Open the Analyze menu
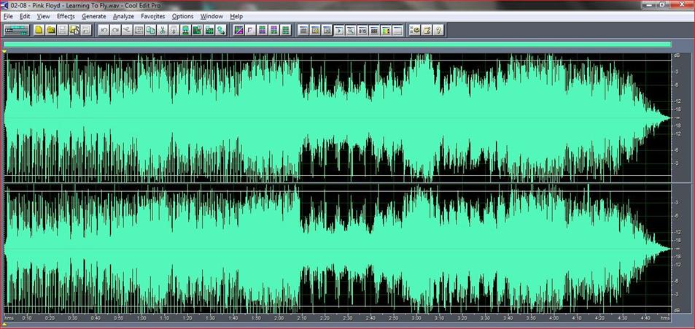The width and height of the screenshot is (695, 329). pyautogui.click(x=123, y=16)
